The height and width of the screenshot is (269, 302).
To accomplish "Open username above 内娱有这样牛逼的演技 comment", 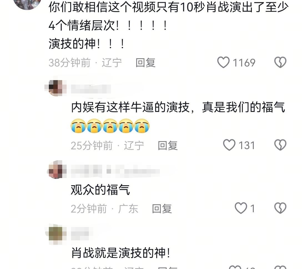I will [x=91, y=89].
